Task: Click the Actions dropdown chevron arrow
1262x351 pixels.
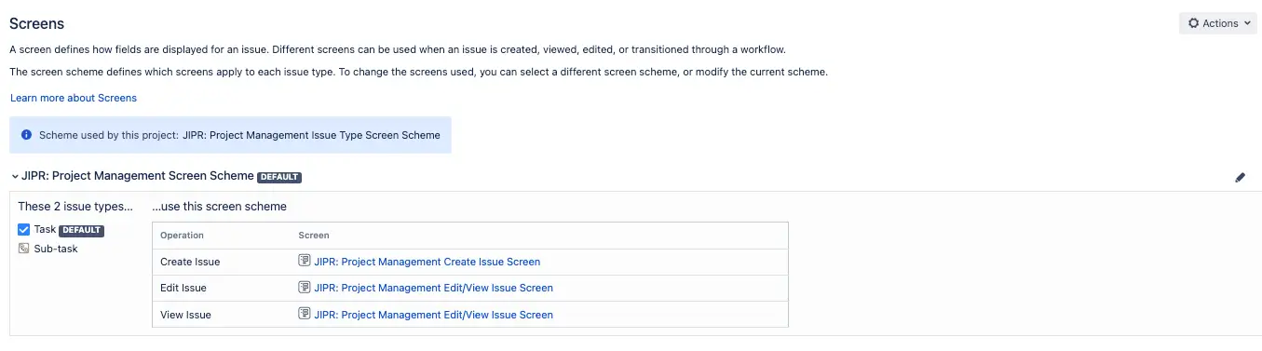Action: tap(1248, 23)
